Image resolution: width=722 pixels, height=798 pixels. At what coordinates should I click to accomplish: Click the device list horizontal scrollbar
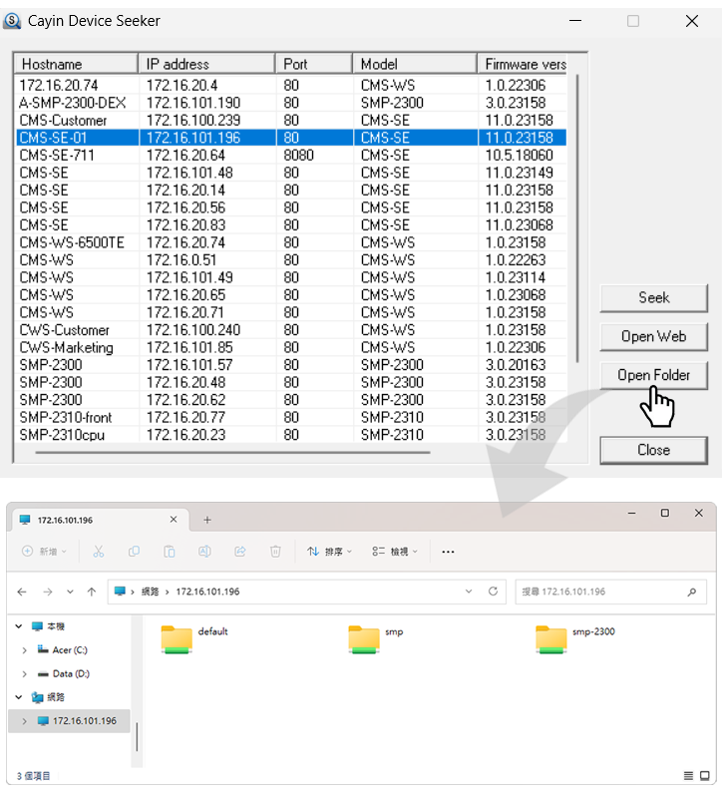[x=232, y=452]
